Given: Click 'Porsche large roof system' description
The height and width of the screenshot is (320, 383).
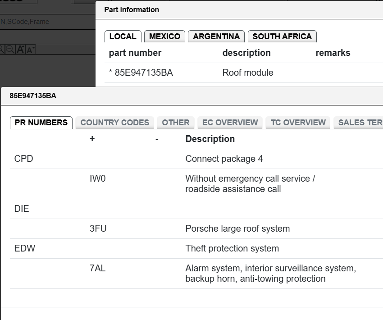Looking at the screenshot, I should point(237,229).
